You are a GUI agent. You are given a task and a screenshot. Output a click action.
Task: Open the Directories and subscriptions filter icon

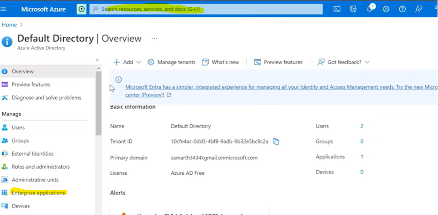click(353, 9)
